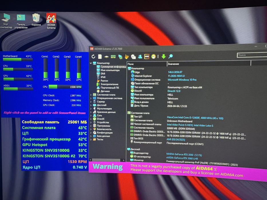The width and height of the screenshot is (267, 200).
Task: Open the DirectX 12.0 link
Action: [x=174, y=91]
